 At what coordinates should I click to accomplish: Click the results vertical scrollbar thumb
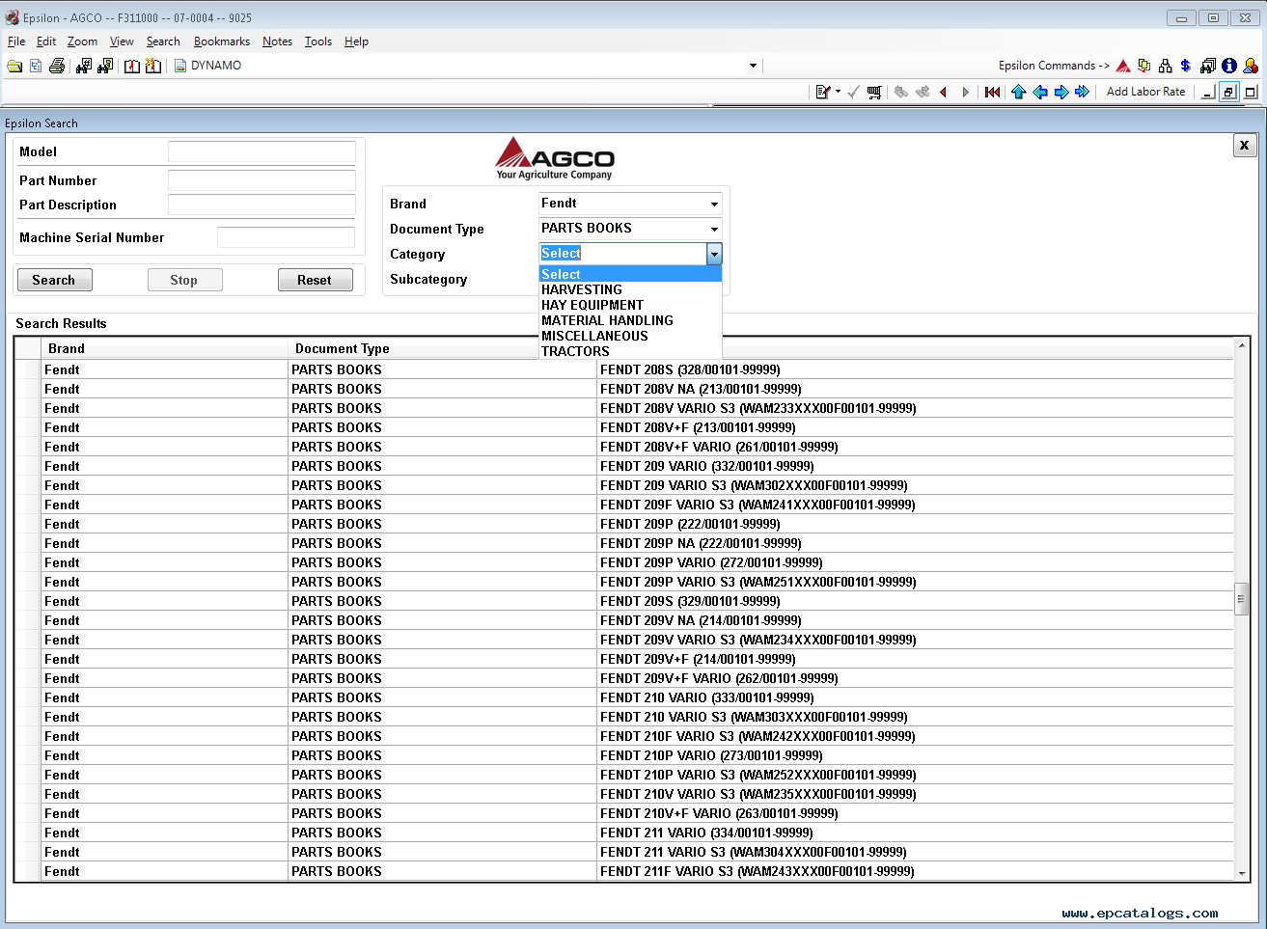pyautogui.click(x=1242, y=599)
